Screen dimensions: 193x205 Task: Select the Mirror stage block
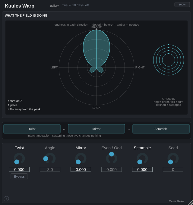[96, 129]
